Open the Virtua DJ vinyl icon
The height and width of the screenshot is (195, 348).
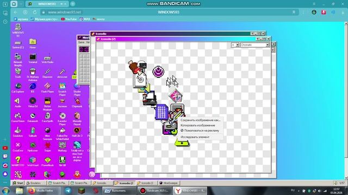click(x=33, y=102)
